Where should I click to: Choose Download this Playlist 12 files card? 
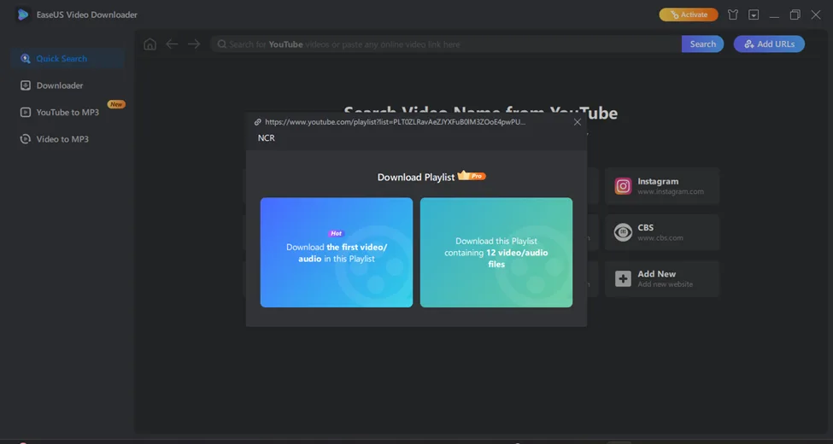[x=496, y=252]
